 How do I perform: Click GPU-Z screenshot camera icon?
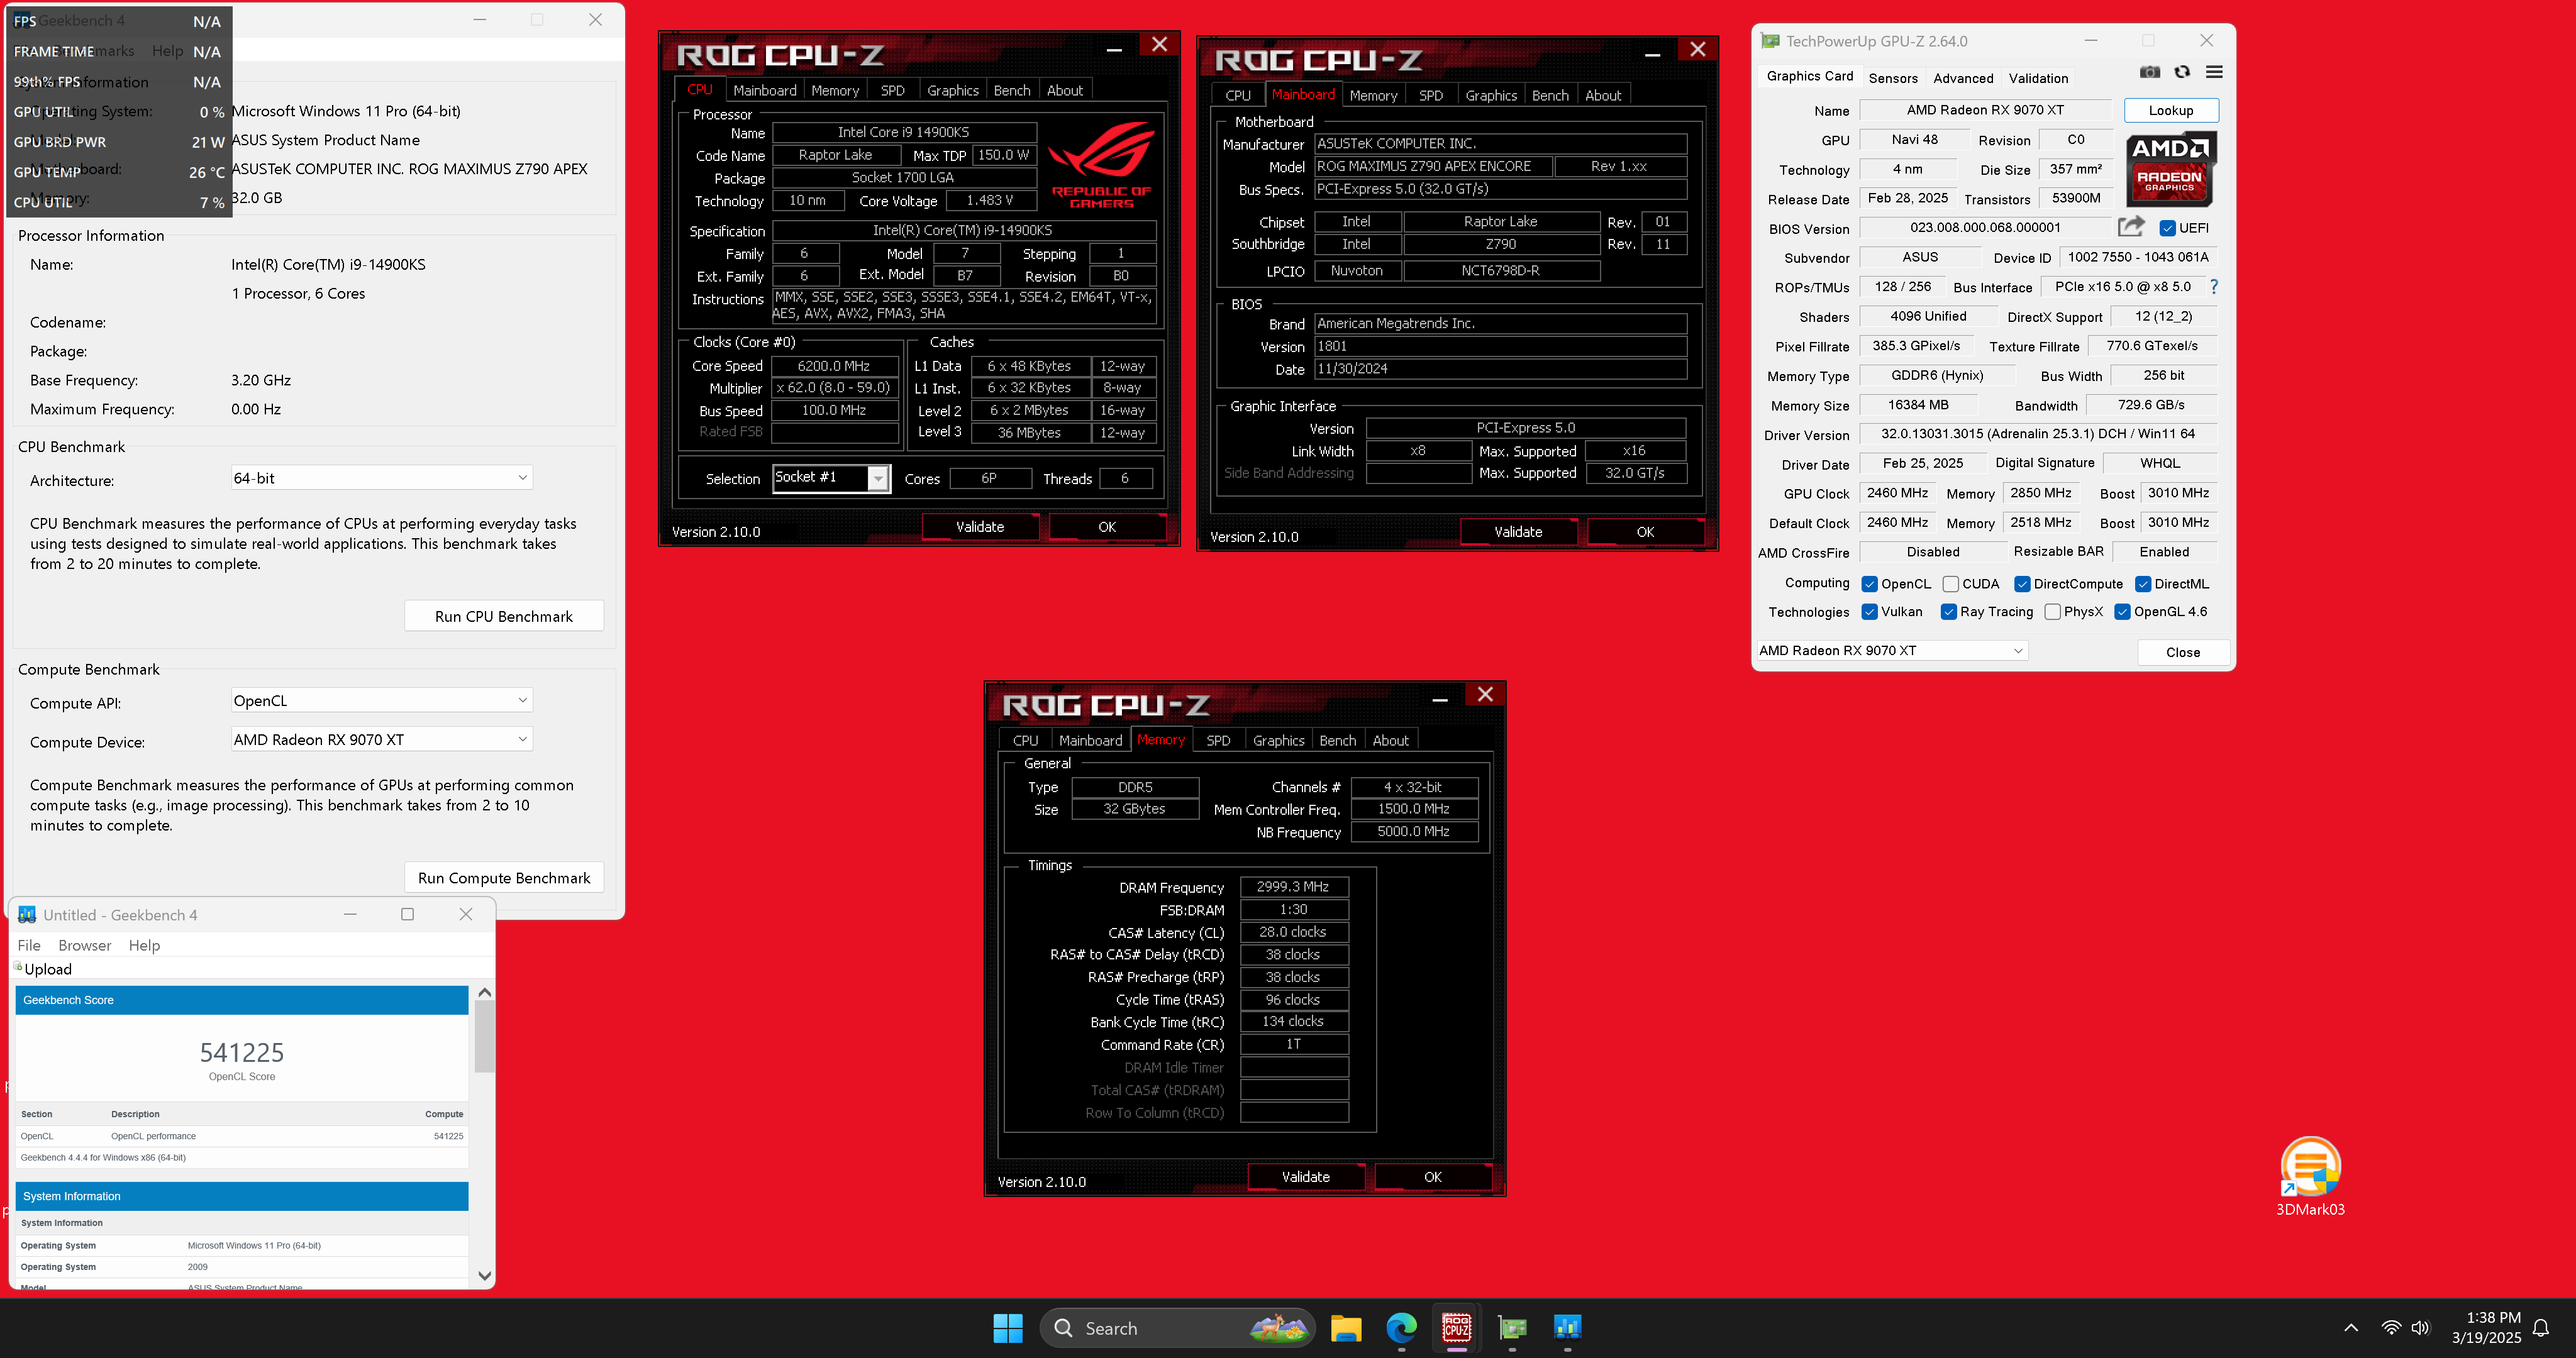pyautogui.click(x=2149, y=72)
